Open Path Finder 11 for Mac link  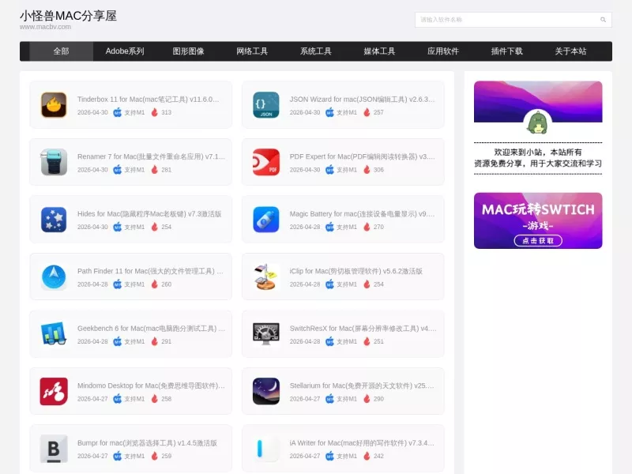pyautogui.click(x=150, y=271)
